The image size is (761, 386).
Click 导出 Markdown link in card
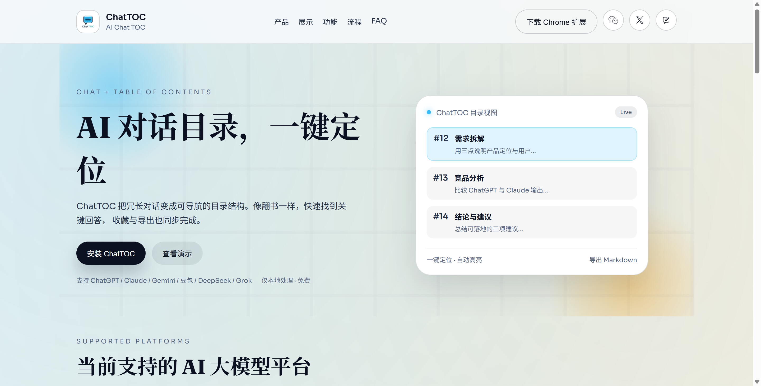click(613, 260)
